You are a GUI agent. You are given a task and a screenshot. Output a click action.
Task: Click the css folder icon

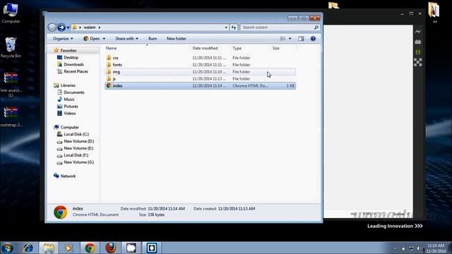pos(109,58)
